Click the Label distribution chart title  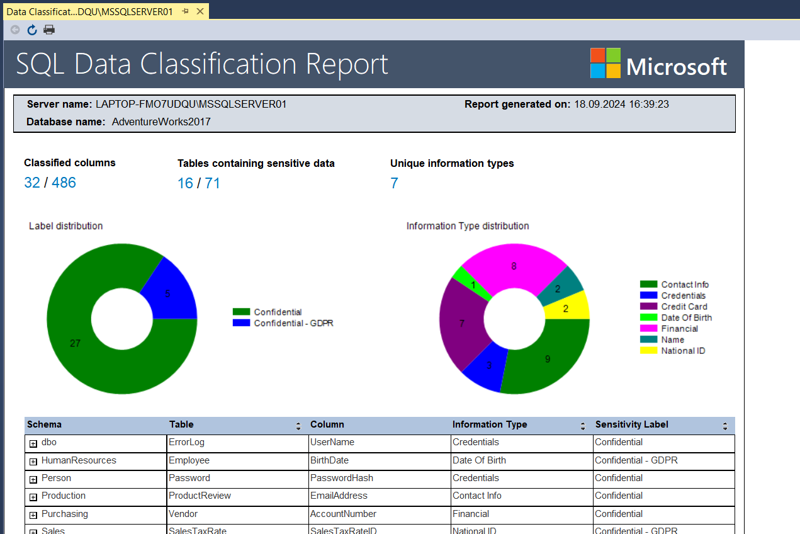pyautogui.click(x=65, y=226)
